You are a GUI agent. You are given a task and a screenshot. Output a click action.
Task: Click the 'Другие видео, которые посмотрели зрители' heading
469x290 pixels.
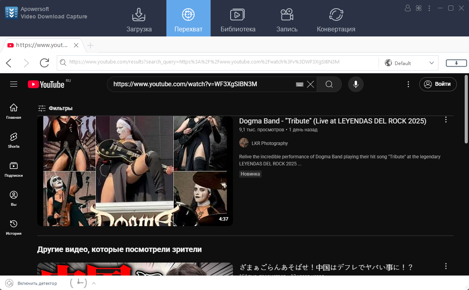(x=119, y=249)
